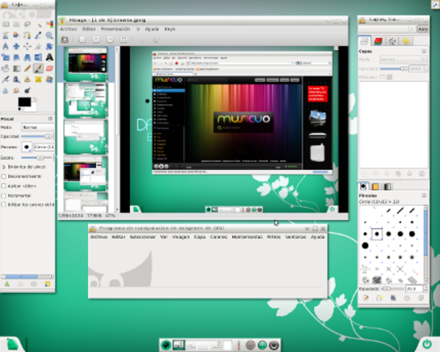Image resolution: width=440 pixels, height=352 pixels.
Task: Switch to the Channels tab in layers dock
Action: tap(378, 41)
